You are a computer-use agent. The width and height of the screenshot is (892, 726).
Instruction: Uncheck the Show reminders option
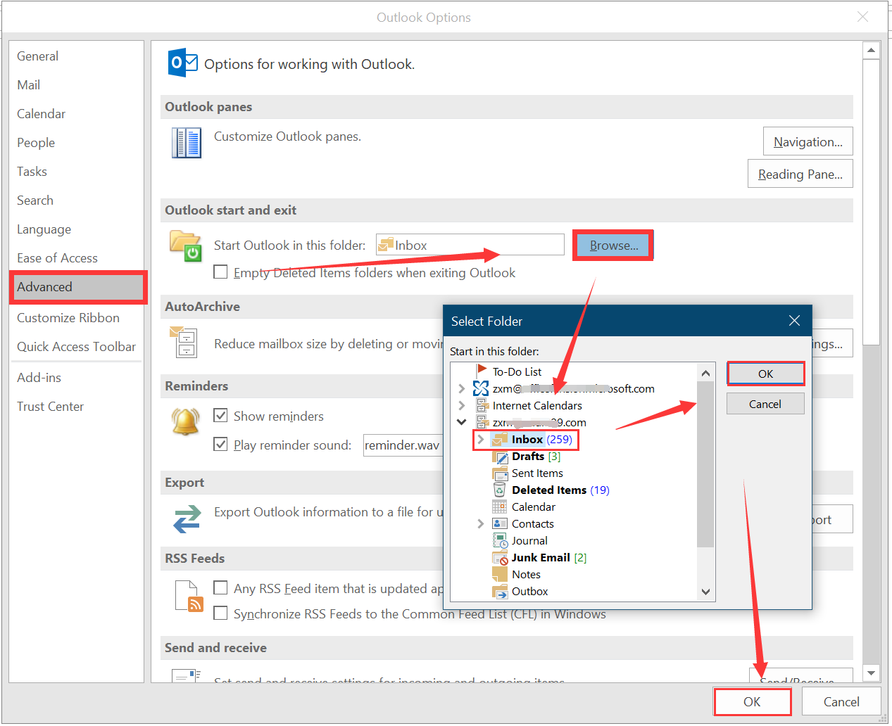(220, 415)
